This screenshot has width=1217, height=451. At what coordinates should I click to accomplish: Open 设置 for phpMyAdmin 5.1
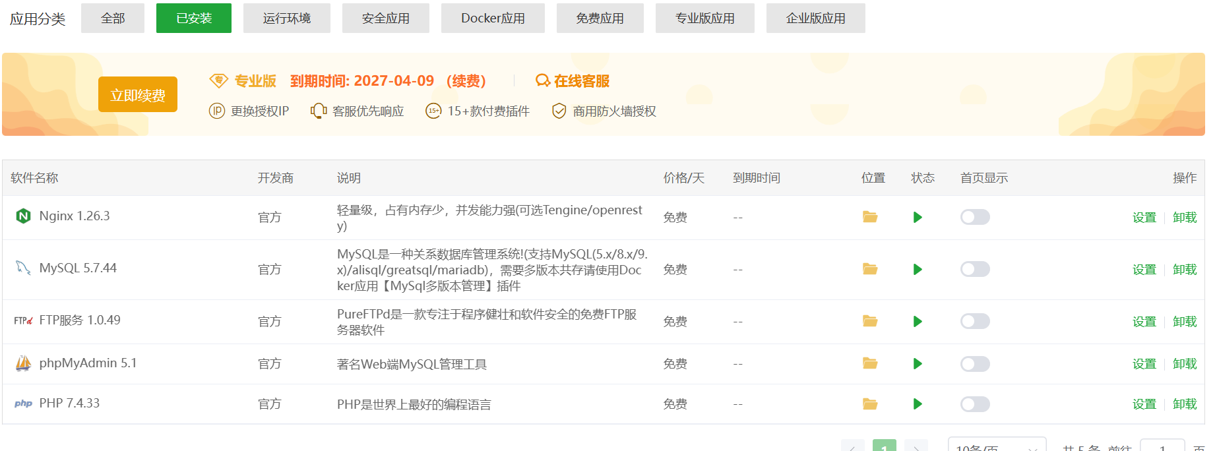click(1144, 363)
